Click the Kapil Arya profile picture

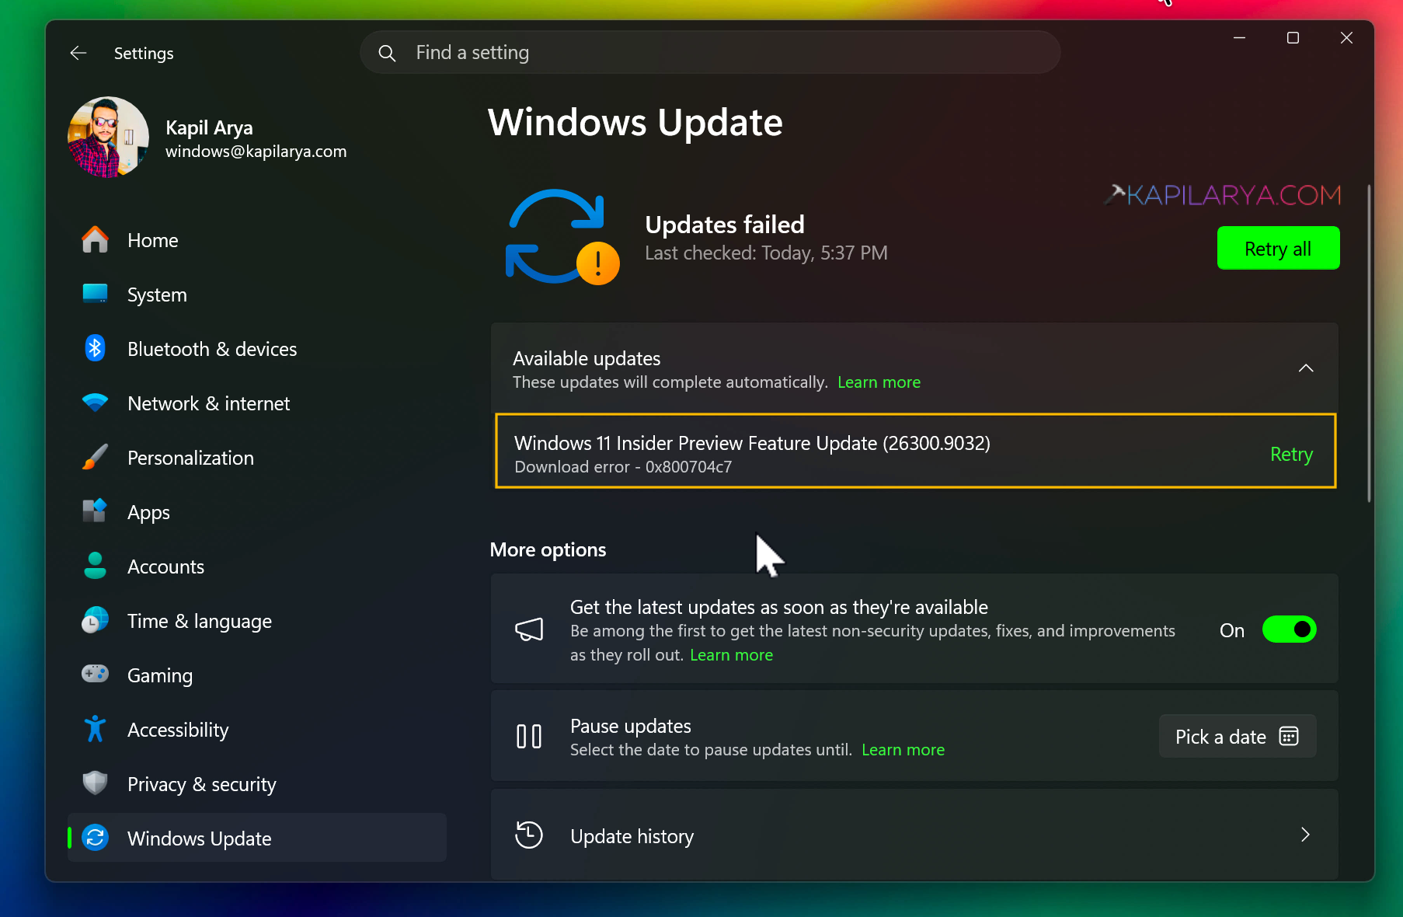coord(108,138)
